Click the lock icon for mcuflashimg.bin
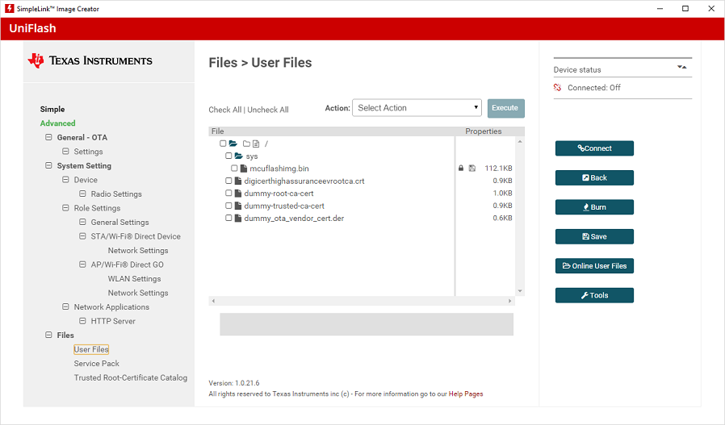The height and width of the screenshot is (425, 725). pyautogui.click(x=461, y=169)
